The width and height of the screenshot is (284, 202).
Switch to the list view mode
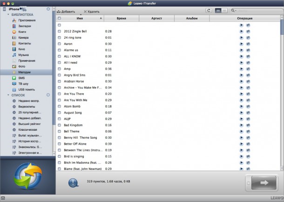[x=218, y=11]
